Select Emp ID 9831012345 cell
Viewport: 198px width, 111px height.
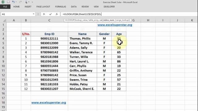(49, 80)
